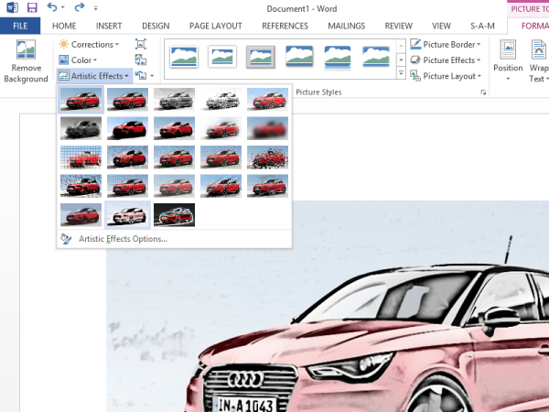Click the Word application icon

pyautogui.click(x=12, y=7)
